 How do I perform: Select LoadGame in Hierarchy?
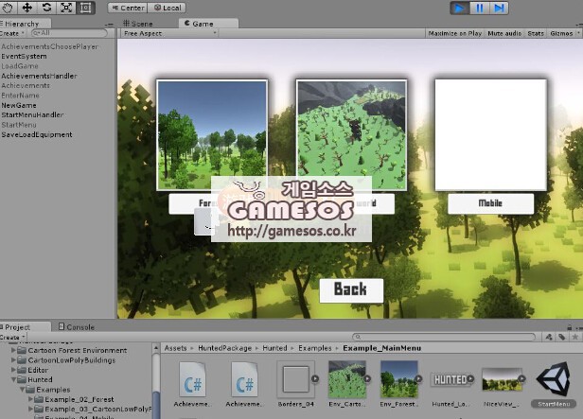click(20, 66)
